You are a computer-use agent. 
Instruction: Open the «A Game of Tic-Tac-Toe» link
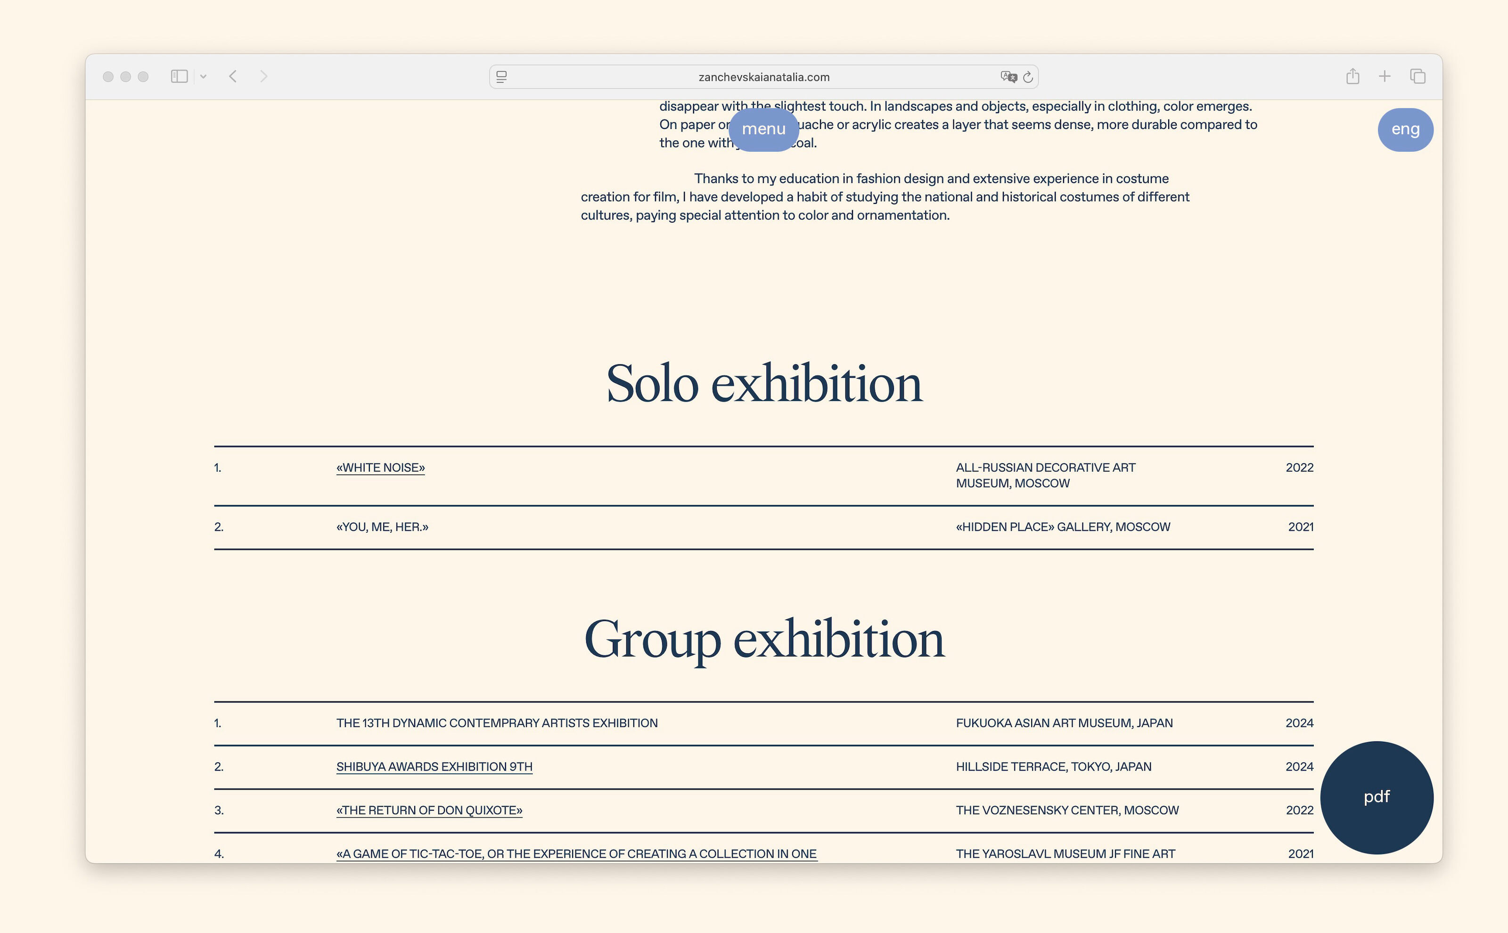(576, 853)
